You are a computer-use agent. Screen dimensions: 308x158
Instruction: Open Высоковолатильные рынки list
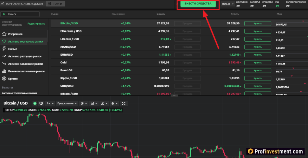(x=23, y=71)
